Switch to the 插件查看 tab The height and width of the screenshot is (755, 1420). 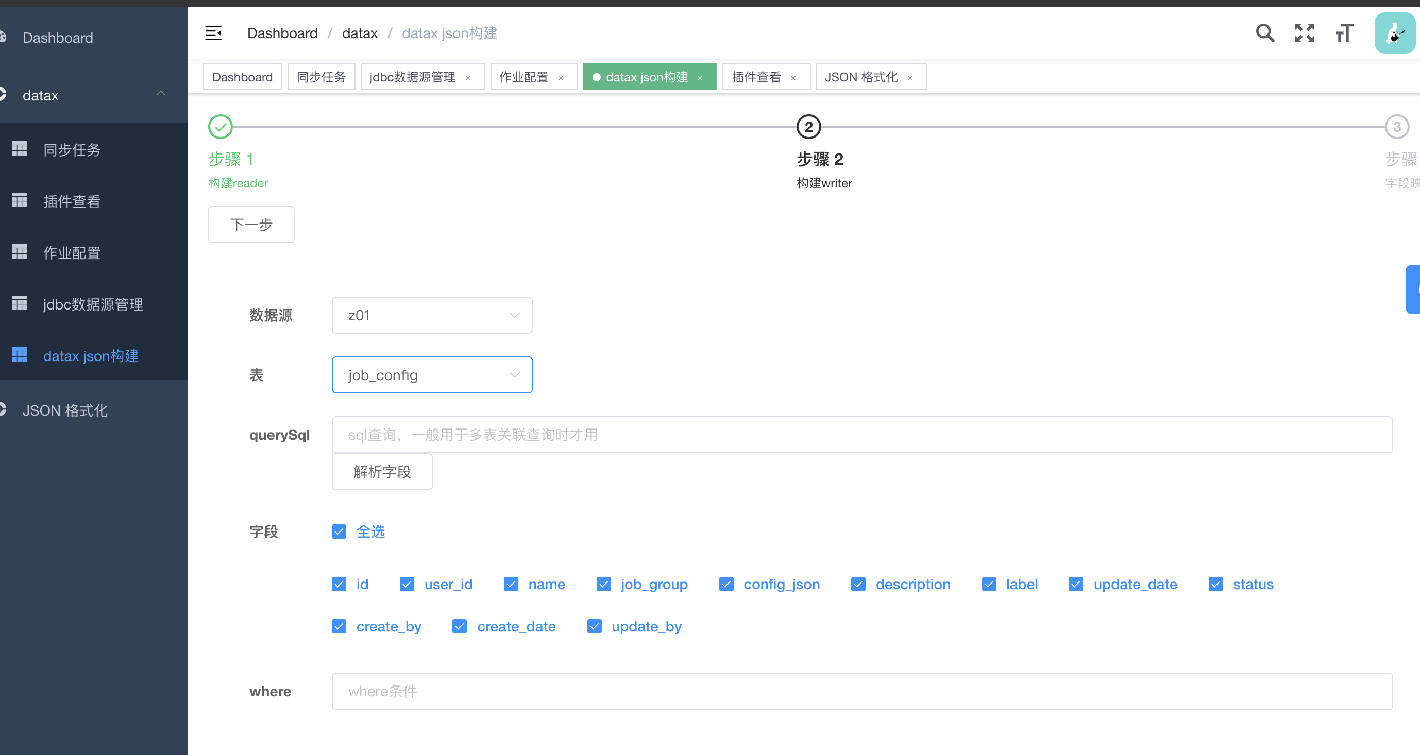[756, 77]
